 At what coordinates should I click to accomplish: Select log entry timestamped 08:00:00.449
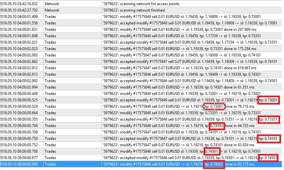pos(141,94)
